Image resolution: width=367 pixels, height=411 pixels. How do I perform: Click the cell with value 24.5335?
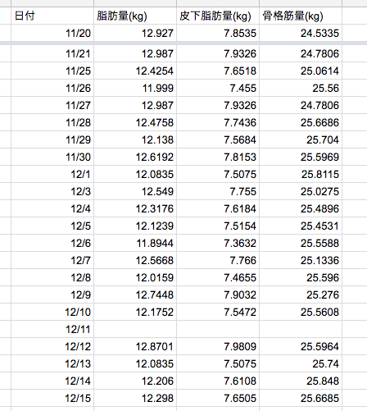coord(301,33)
